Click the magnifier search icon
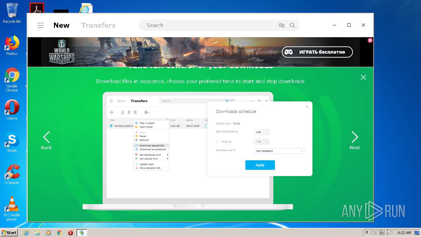 [292, 25]
